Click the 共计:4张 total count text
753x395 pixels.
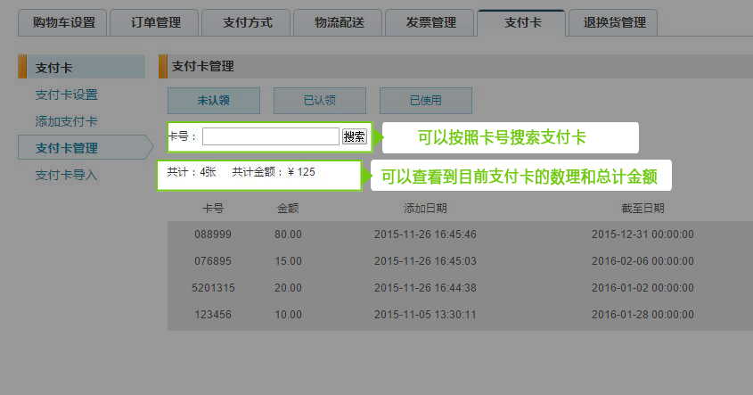(x=192, y=172)
